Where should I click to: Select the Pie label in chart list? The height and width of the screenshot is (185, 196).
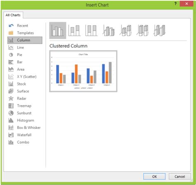click(x=19, y=55)
